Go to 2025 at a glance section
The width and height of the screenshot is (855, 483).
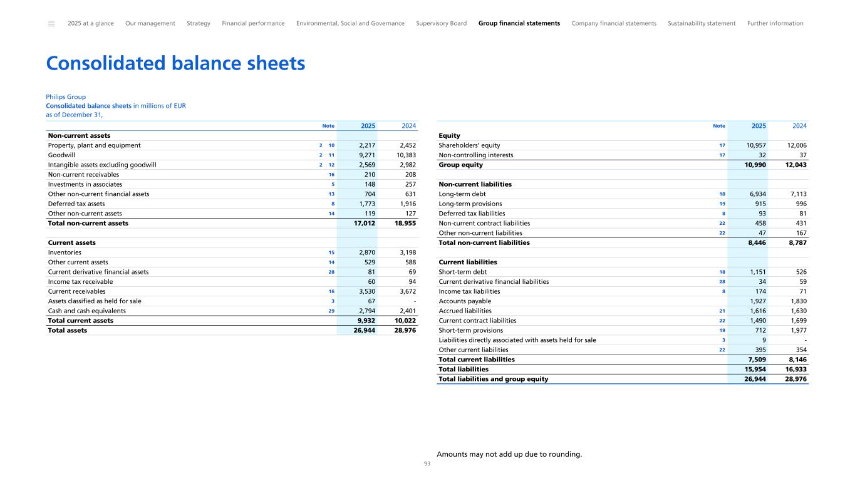click(90, 24)
